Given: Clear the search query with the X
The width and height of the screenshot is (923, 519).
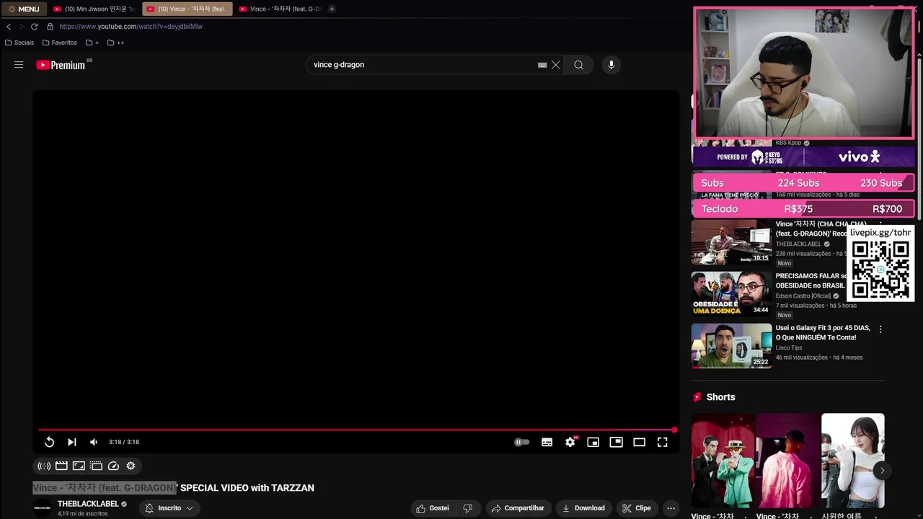Looking at the screenshot, I should pos(556,65).
